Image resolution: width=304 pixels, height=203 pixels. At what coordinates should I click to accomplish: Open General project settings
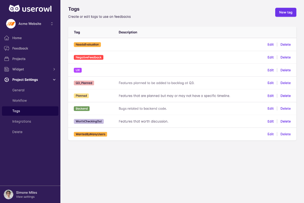tap(18, 90)
